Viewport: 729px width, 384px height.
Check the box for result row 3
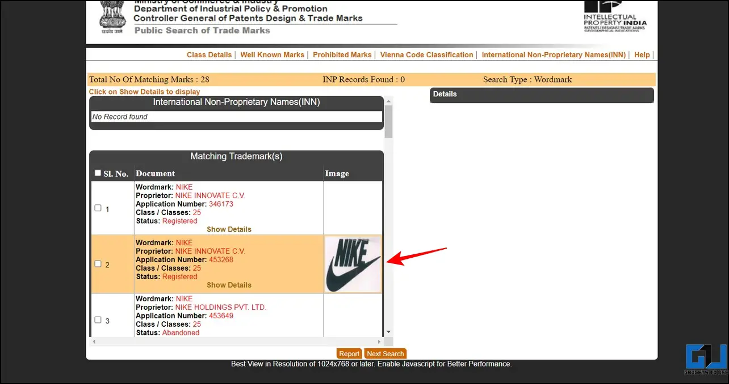pyautogui.click(x=98, y=319)
